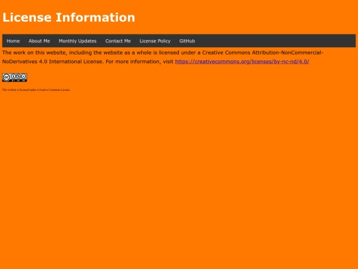Image resolution: width=358 pixels, height=269 pixels.
Task: Click the paragraph starting "The work on this website"
Action: [x=162, y=57]
